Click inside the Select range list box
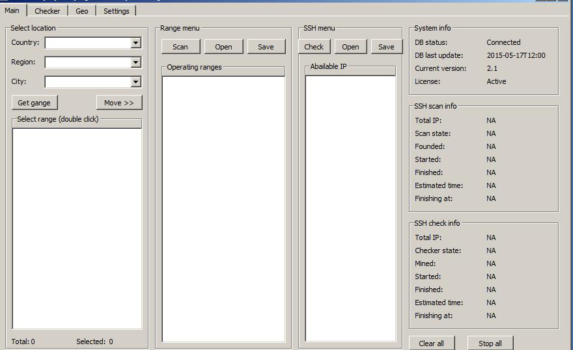 tap(77, 228)
